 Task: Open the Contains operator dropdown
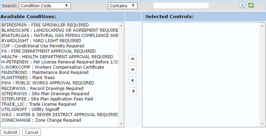click(x=123, y=6)
